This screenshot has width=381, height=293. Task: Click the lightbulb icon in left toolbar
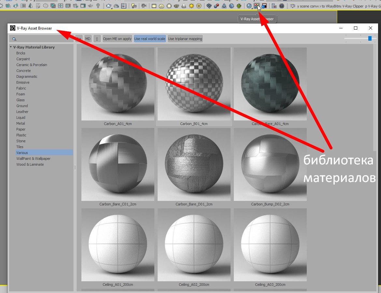point(98,6)
